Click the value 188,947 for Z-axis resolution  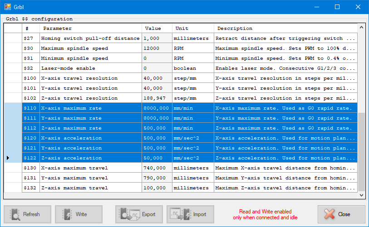click(x=157, y=98)
